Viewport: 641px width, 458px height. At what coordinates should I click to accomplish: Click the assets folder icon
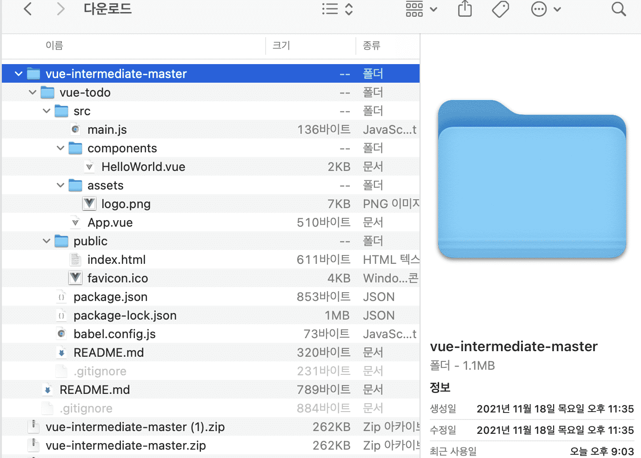point(75,185)
